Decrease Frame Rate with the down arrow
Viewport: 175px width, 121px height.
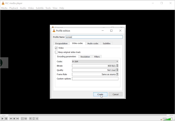[x=117, y=75]
